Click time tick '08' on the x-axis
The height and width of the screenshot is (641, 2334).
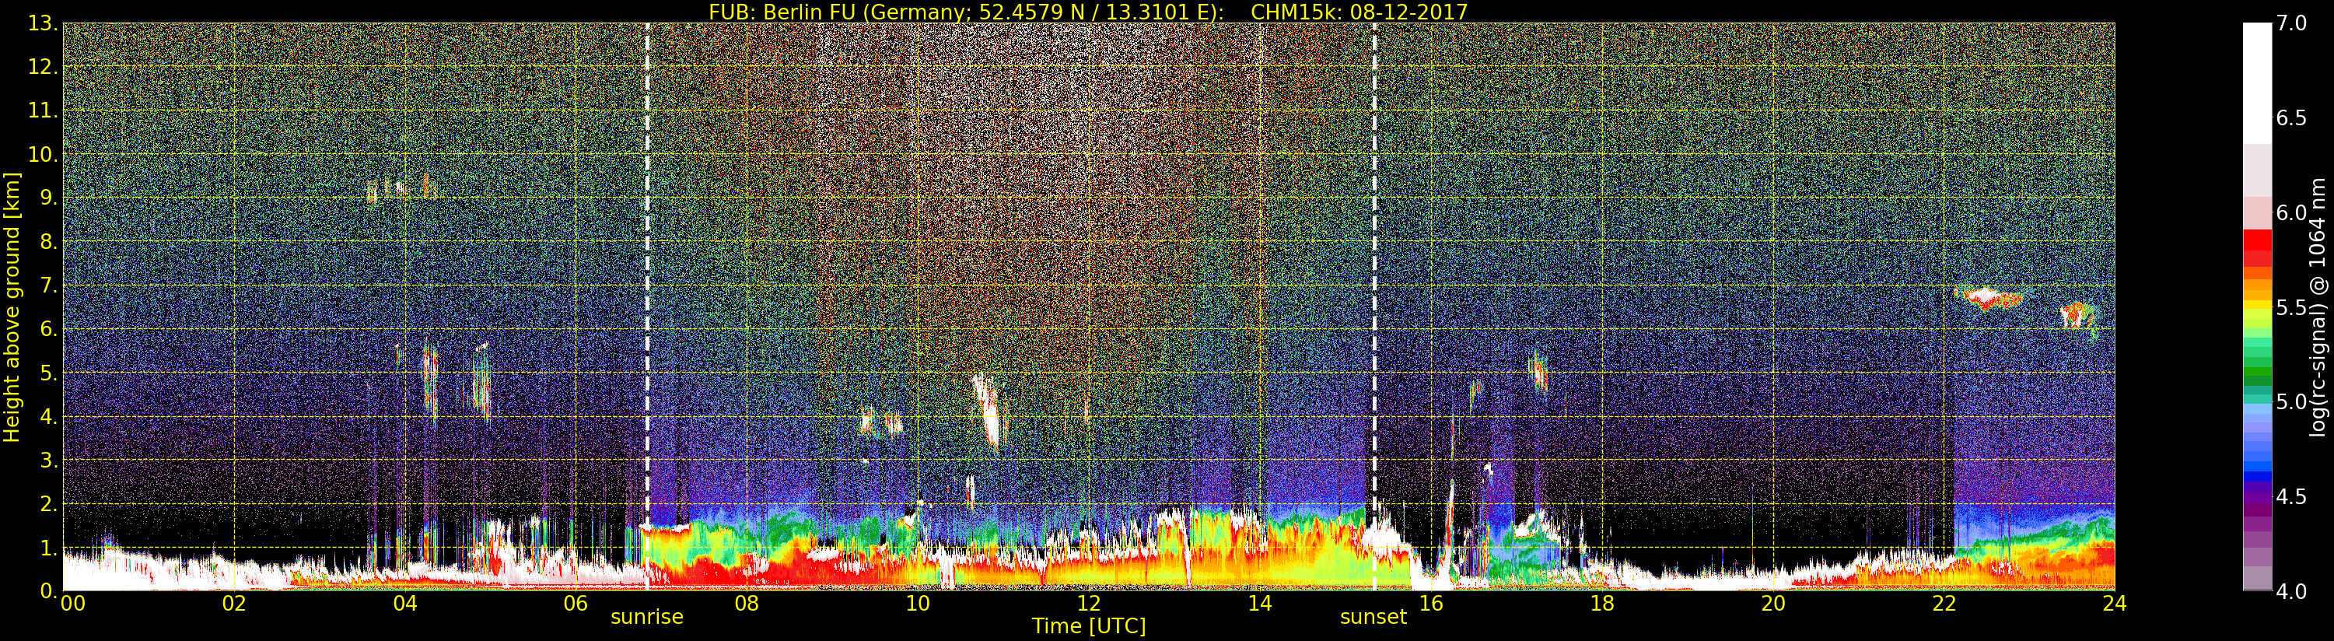pos(747,603)
